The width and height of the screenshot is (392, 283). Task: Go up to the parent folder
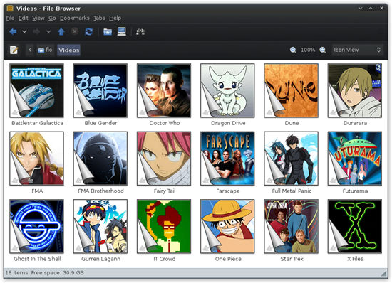click(x=61, y=32)
